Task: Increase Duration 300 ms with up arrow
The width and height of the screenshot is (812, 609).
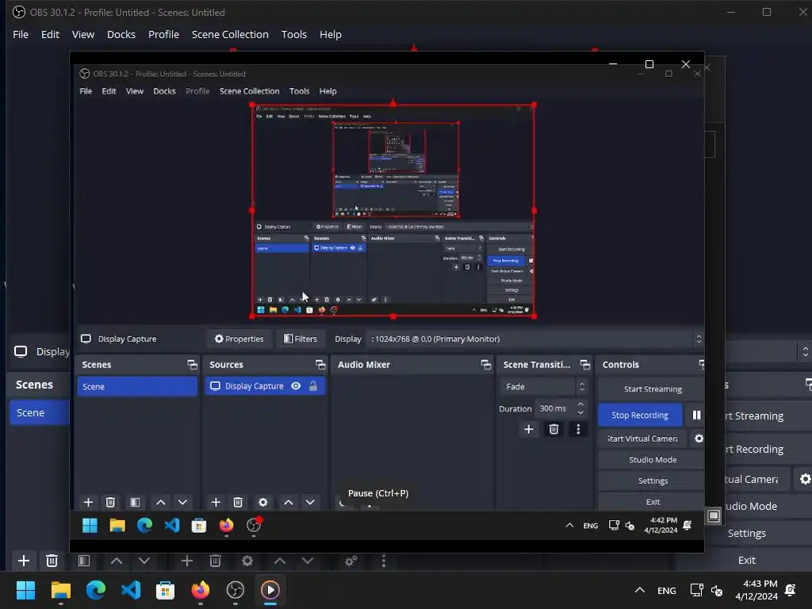Action: [580, 404]
